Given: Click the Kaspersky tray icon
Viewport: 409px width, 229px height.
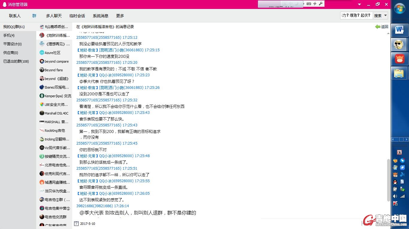Looking at the screenshot, I should point(395,203).
